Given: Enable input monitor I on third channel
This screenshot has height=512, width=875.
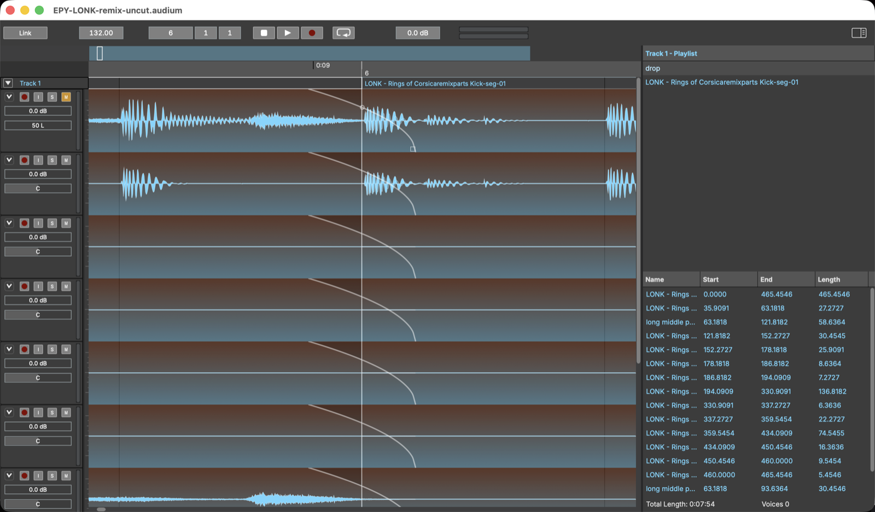Looking at the screenshot, I should click(38, 223).
